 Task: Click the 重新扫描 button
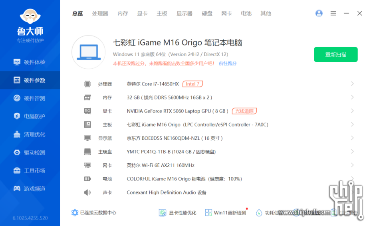coord(335,54)
